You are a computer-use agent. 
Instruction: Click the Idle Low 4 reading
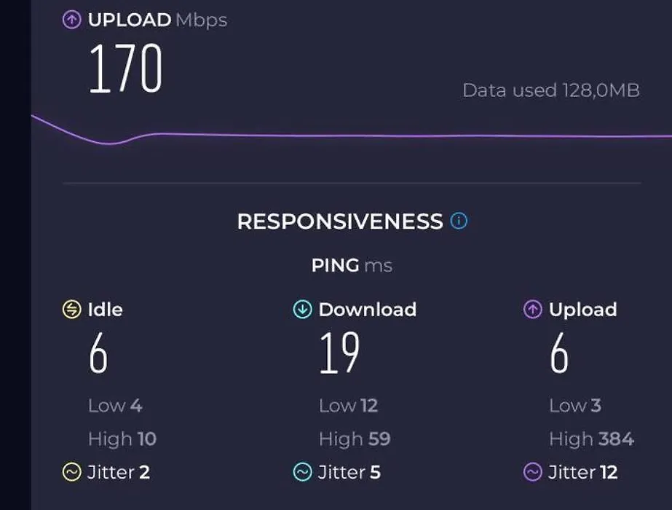pos(115,406)
